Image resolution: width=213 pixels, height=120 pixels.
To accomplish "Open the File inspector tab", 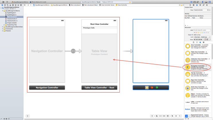I will pos(190,5).
